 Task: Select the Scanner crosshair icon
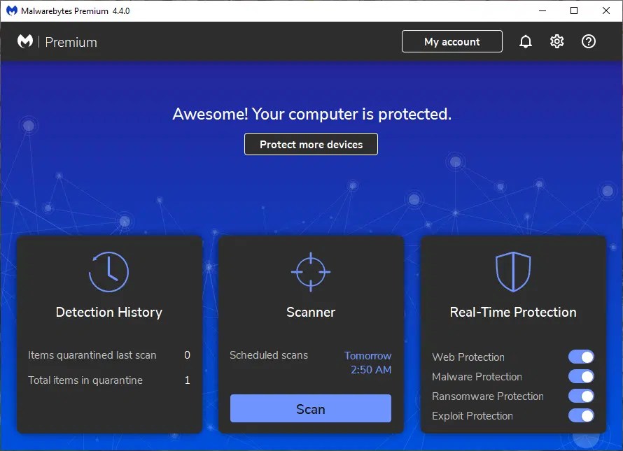pos(311,271)
